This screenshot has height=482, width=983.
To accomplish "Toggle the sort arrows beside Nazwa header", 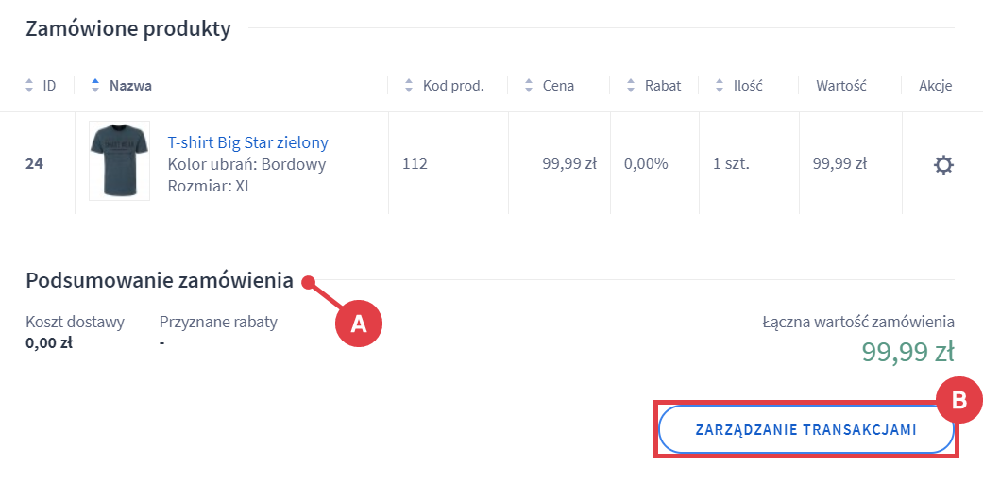I will pos(94,86).
